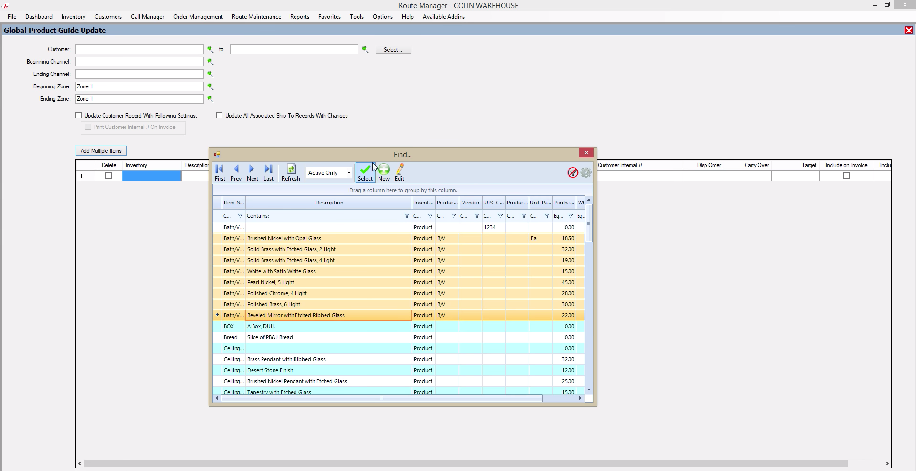Screen dimensions: 916x471
Task: Click the Item N... column header
Action: click(x=234, y=203)
